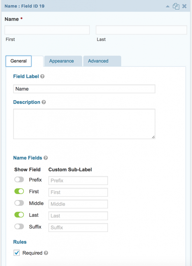The width and height of the screenshot is (192, 266).
Task: Click the Description help icon
Action: 44,102
